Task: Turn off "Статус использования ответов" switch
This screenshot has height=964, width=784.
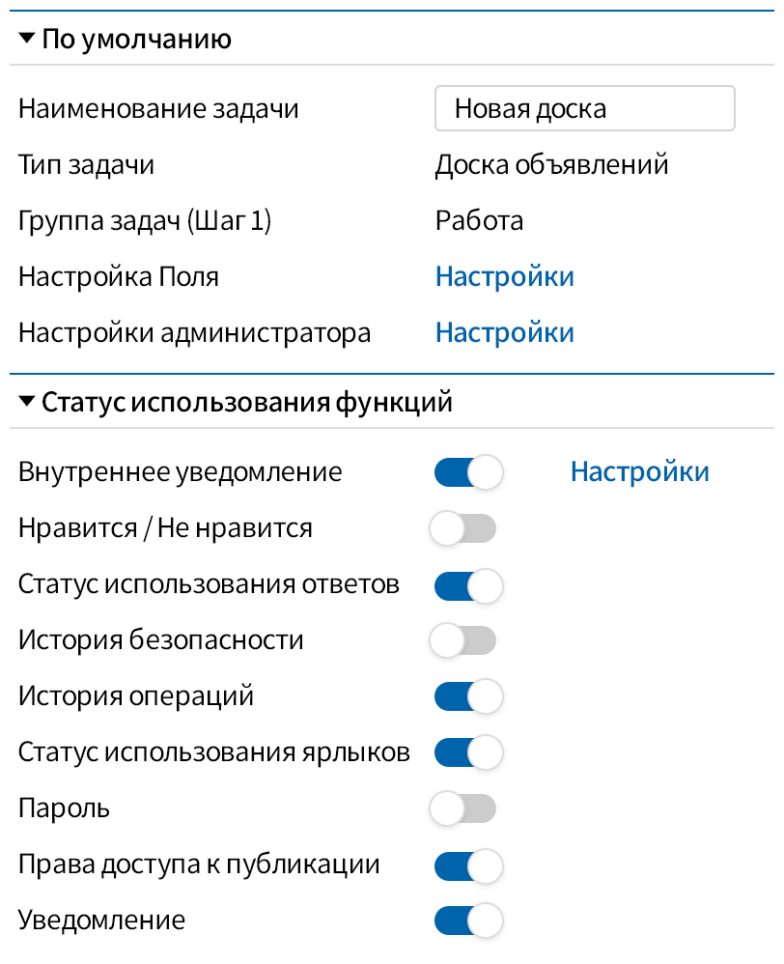Action: 468,585
